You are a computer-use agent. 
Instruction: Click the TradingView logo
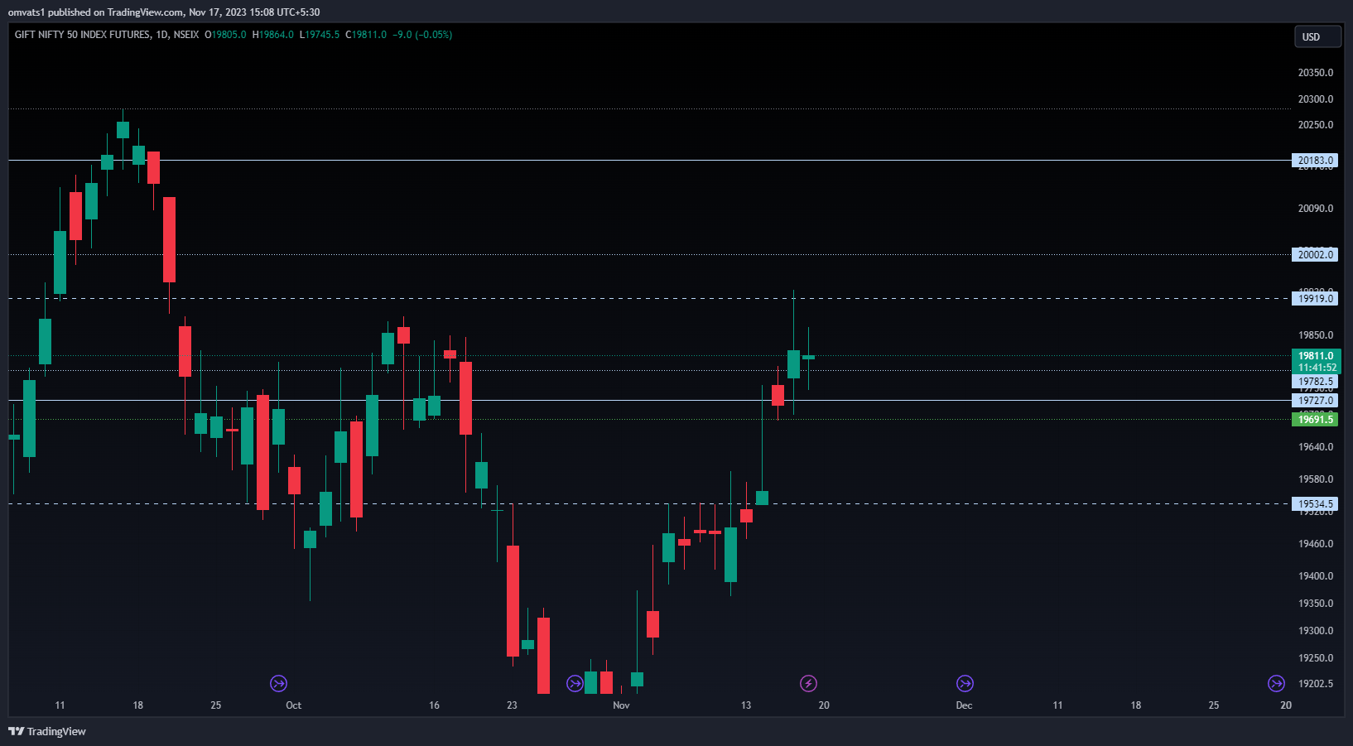(47, 731)
